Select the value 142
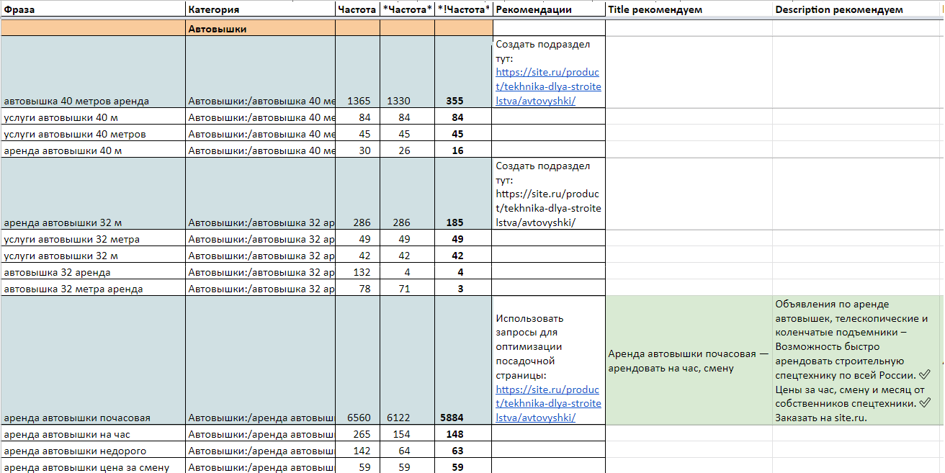This screenshot has height=473, width=945. pyautogui.click(x=362, y=451)
